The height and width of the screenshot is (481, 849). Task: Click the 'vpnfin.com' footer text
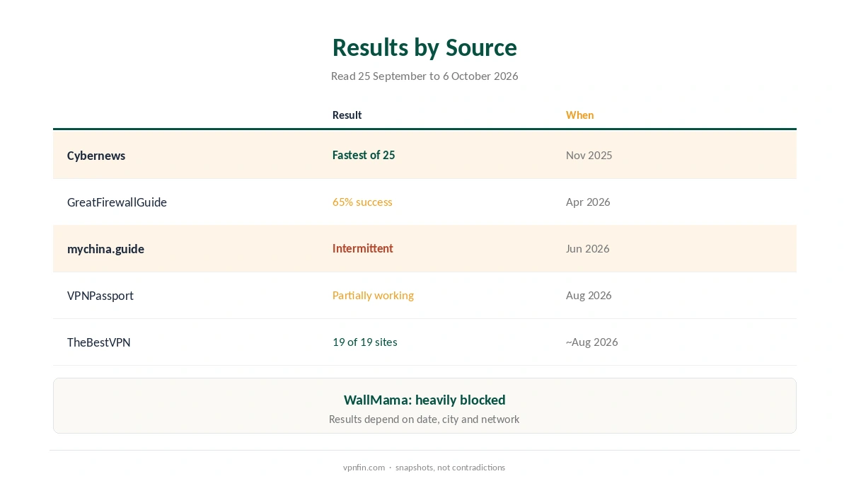[364, 467]
